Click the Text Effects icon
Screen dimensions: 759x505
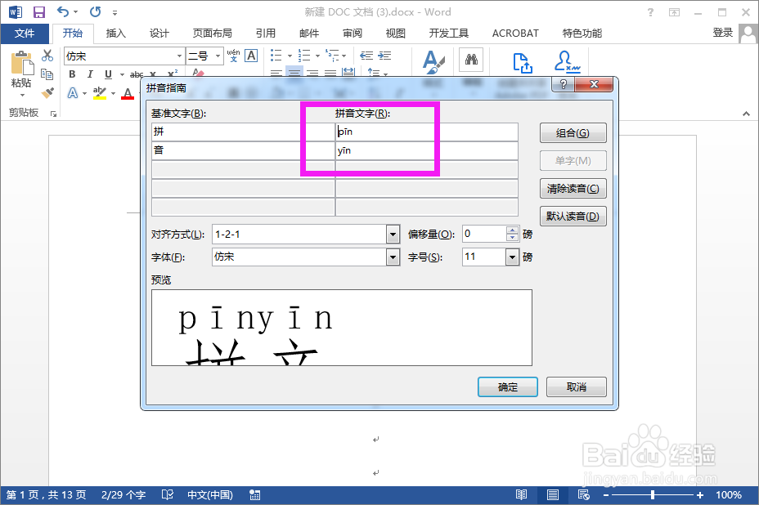pos(73,93)
